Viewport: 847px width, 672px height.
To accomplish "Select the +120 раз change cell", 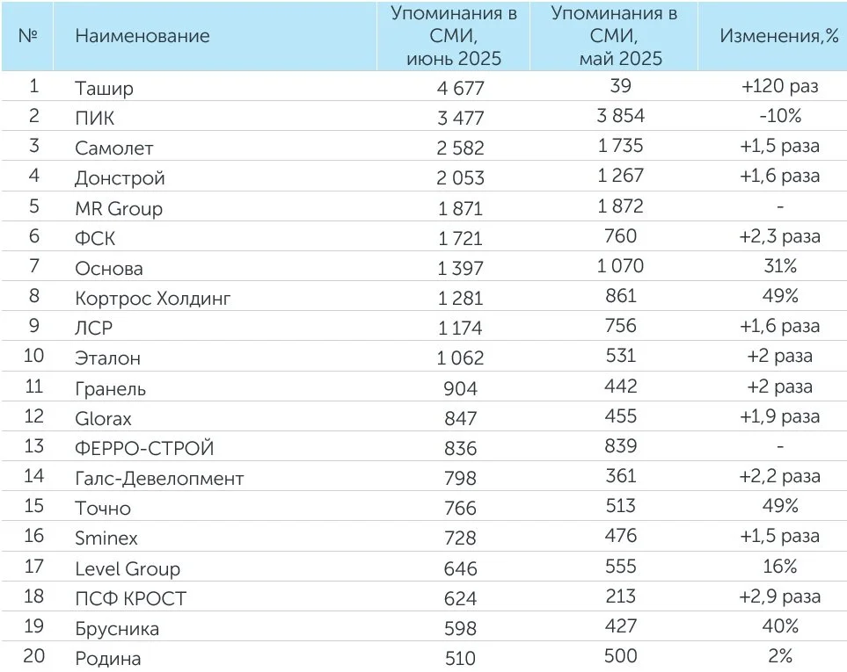I will pyautogui.click(x=779, y=86).
